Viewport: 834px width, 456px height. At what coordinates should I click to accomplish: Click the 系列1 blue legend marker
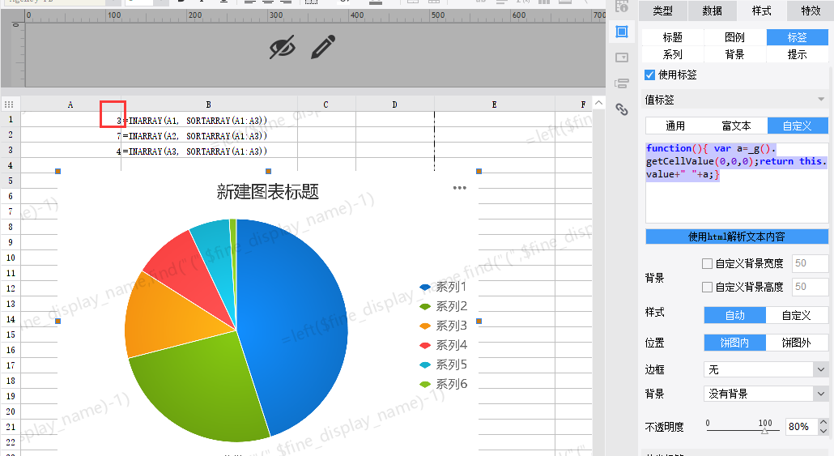tap(425, 288)
